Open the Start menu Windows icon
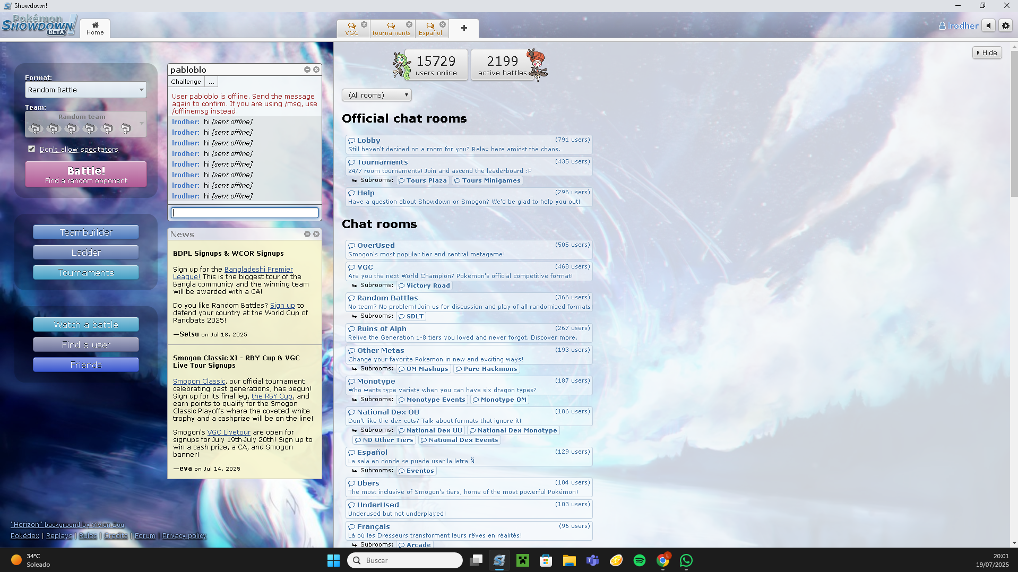Image resolution: width=1018 pixels, height=572 pixels. point(333,560)
